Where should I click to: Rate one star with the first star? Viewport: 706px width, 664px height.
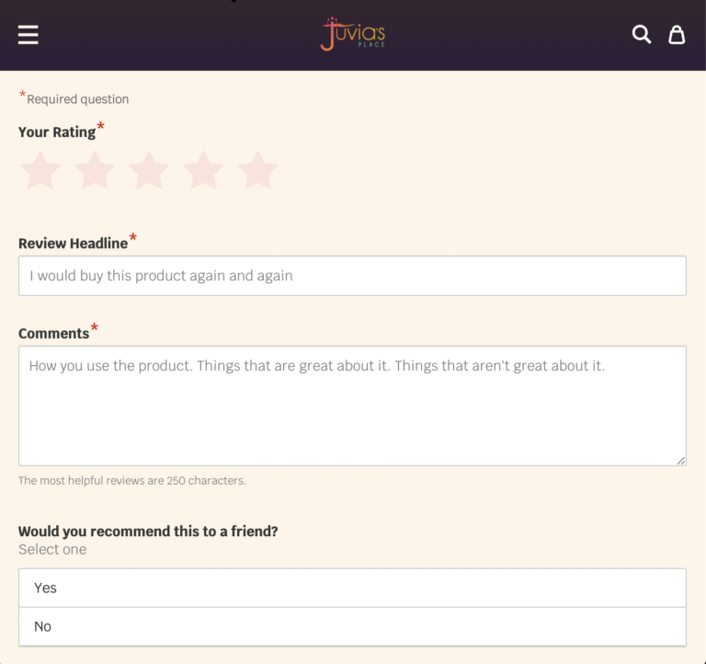click(x=40, y=171)
